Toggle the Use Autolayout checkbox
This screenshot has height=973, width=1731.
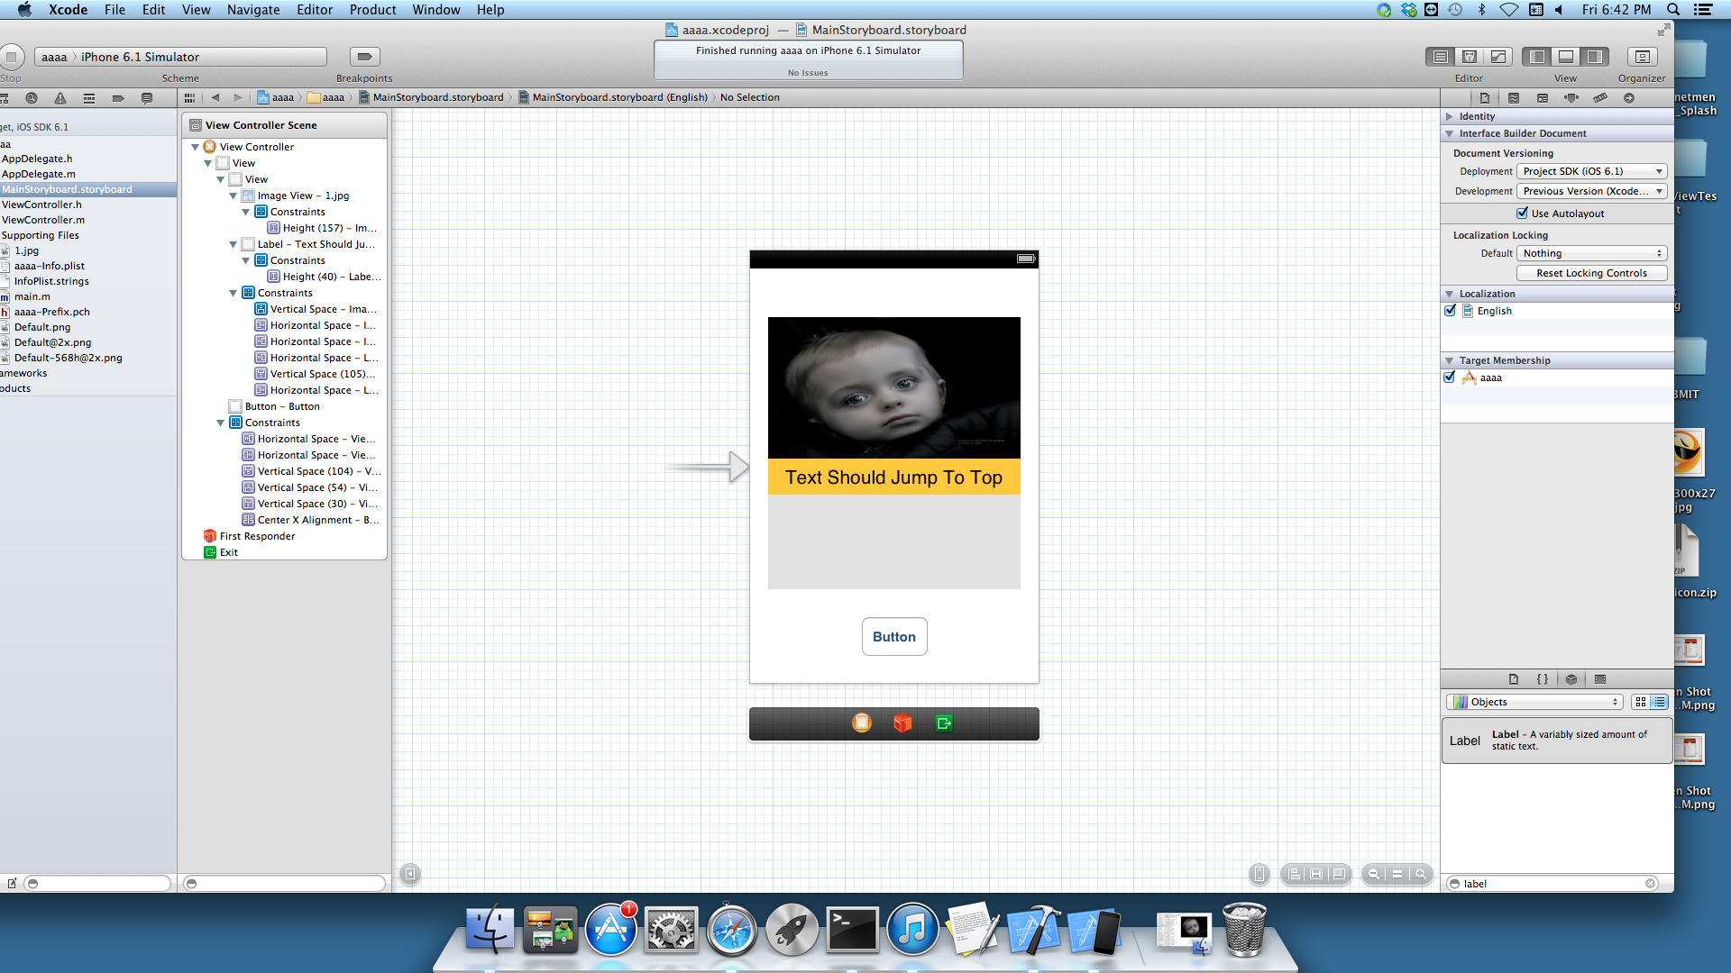click(1523, 214)
